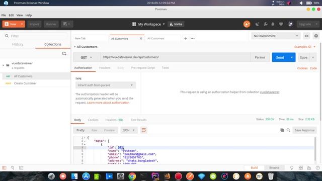Search within response body icon
Screen dimensions: 322x181
click(288, 130)
